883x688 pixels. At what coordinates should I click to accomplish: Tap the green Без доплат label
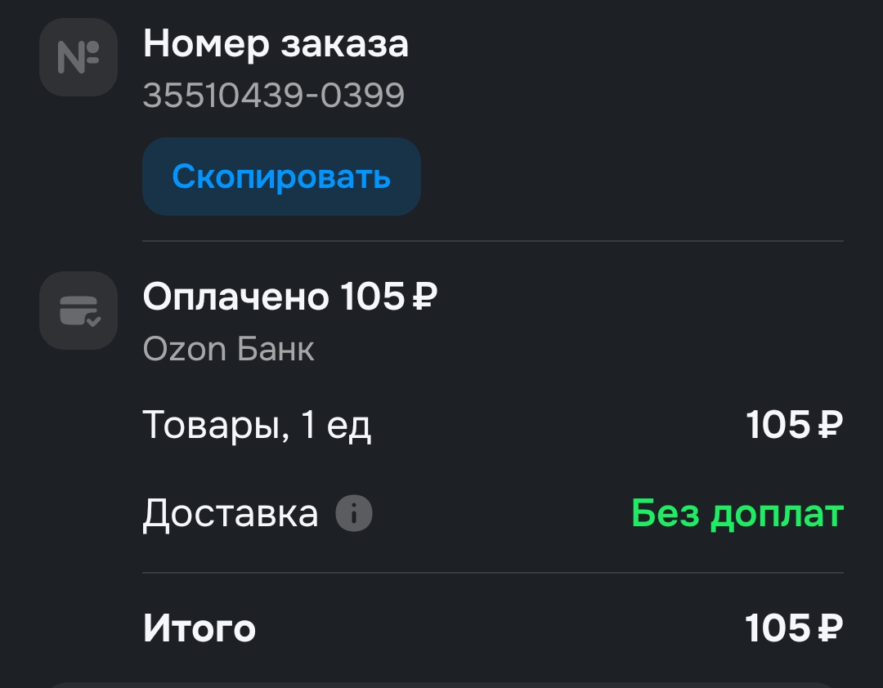[x=737, y=513]
